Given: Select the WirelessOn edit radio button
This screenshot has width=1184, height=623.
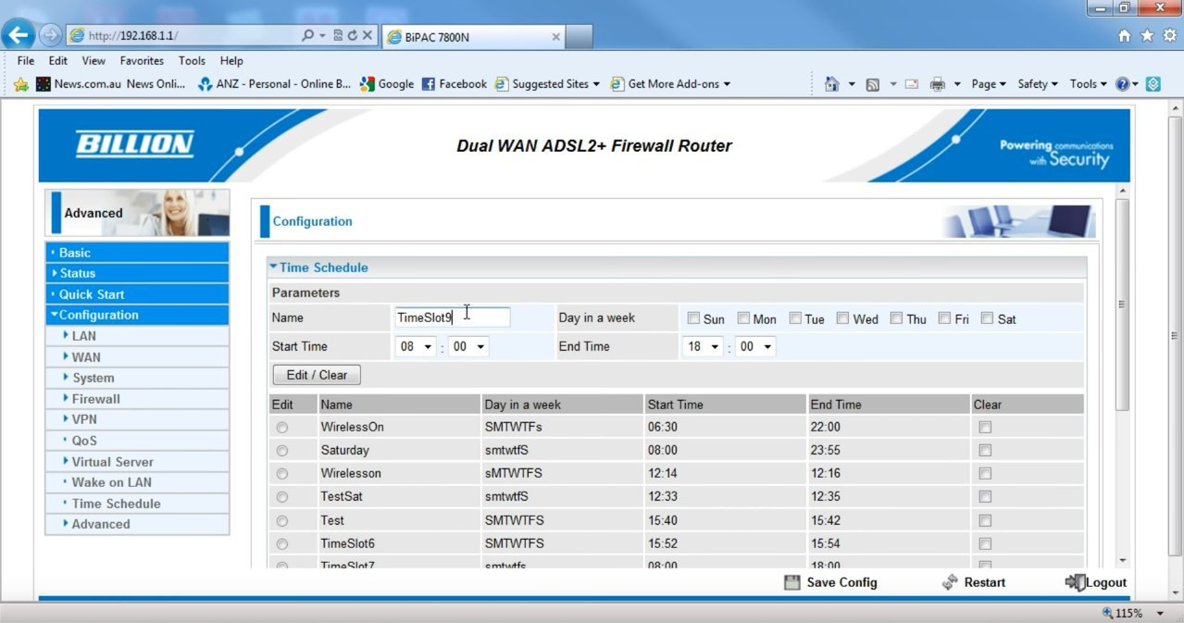Looking at the screenshot, I should pos(281,428).
